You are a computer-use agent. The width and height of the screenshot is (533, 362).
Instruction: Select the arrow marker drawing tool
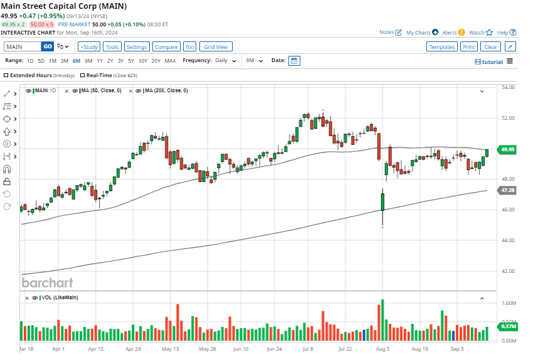coord(8,131)
